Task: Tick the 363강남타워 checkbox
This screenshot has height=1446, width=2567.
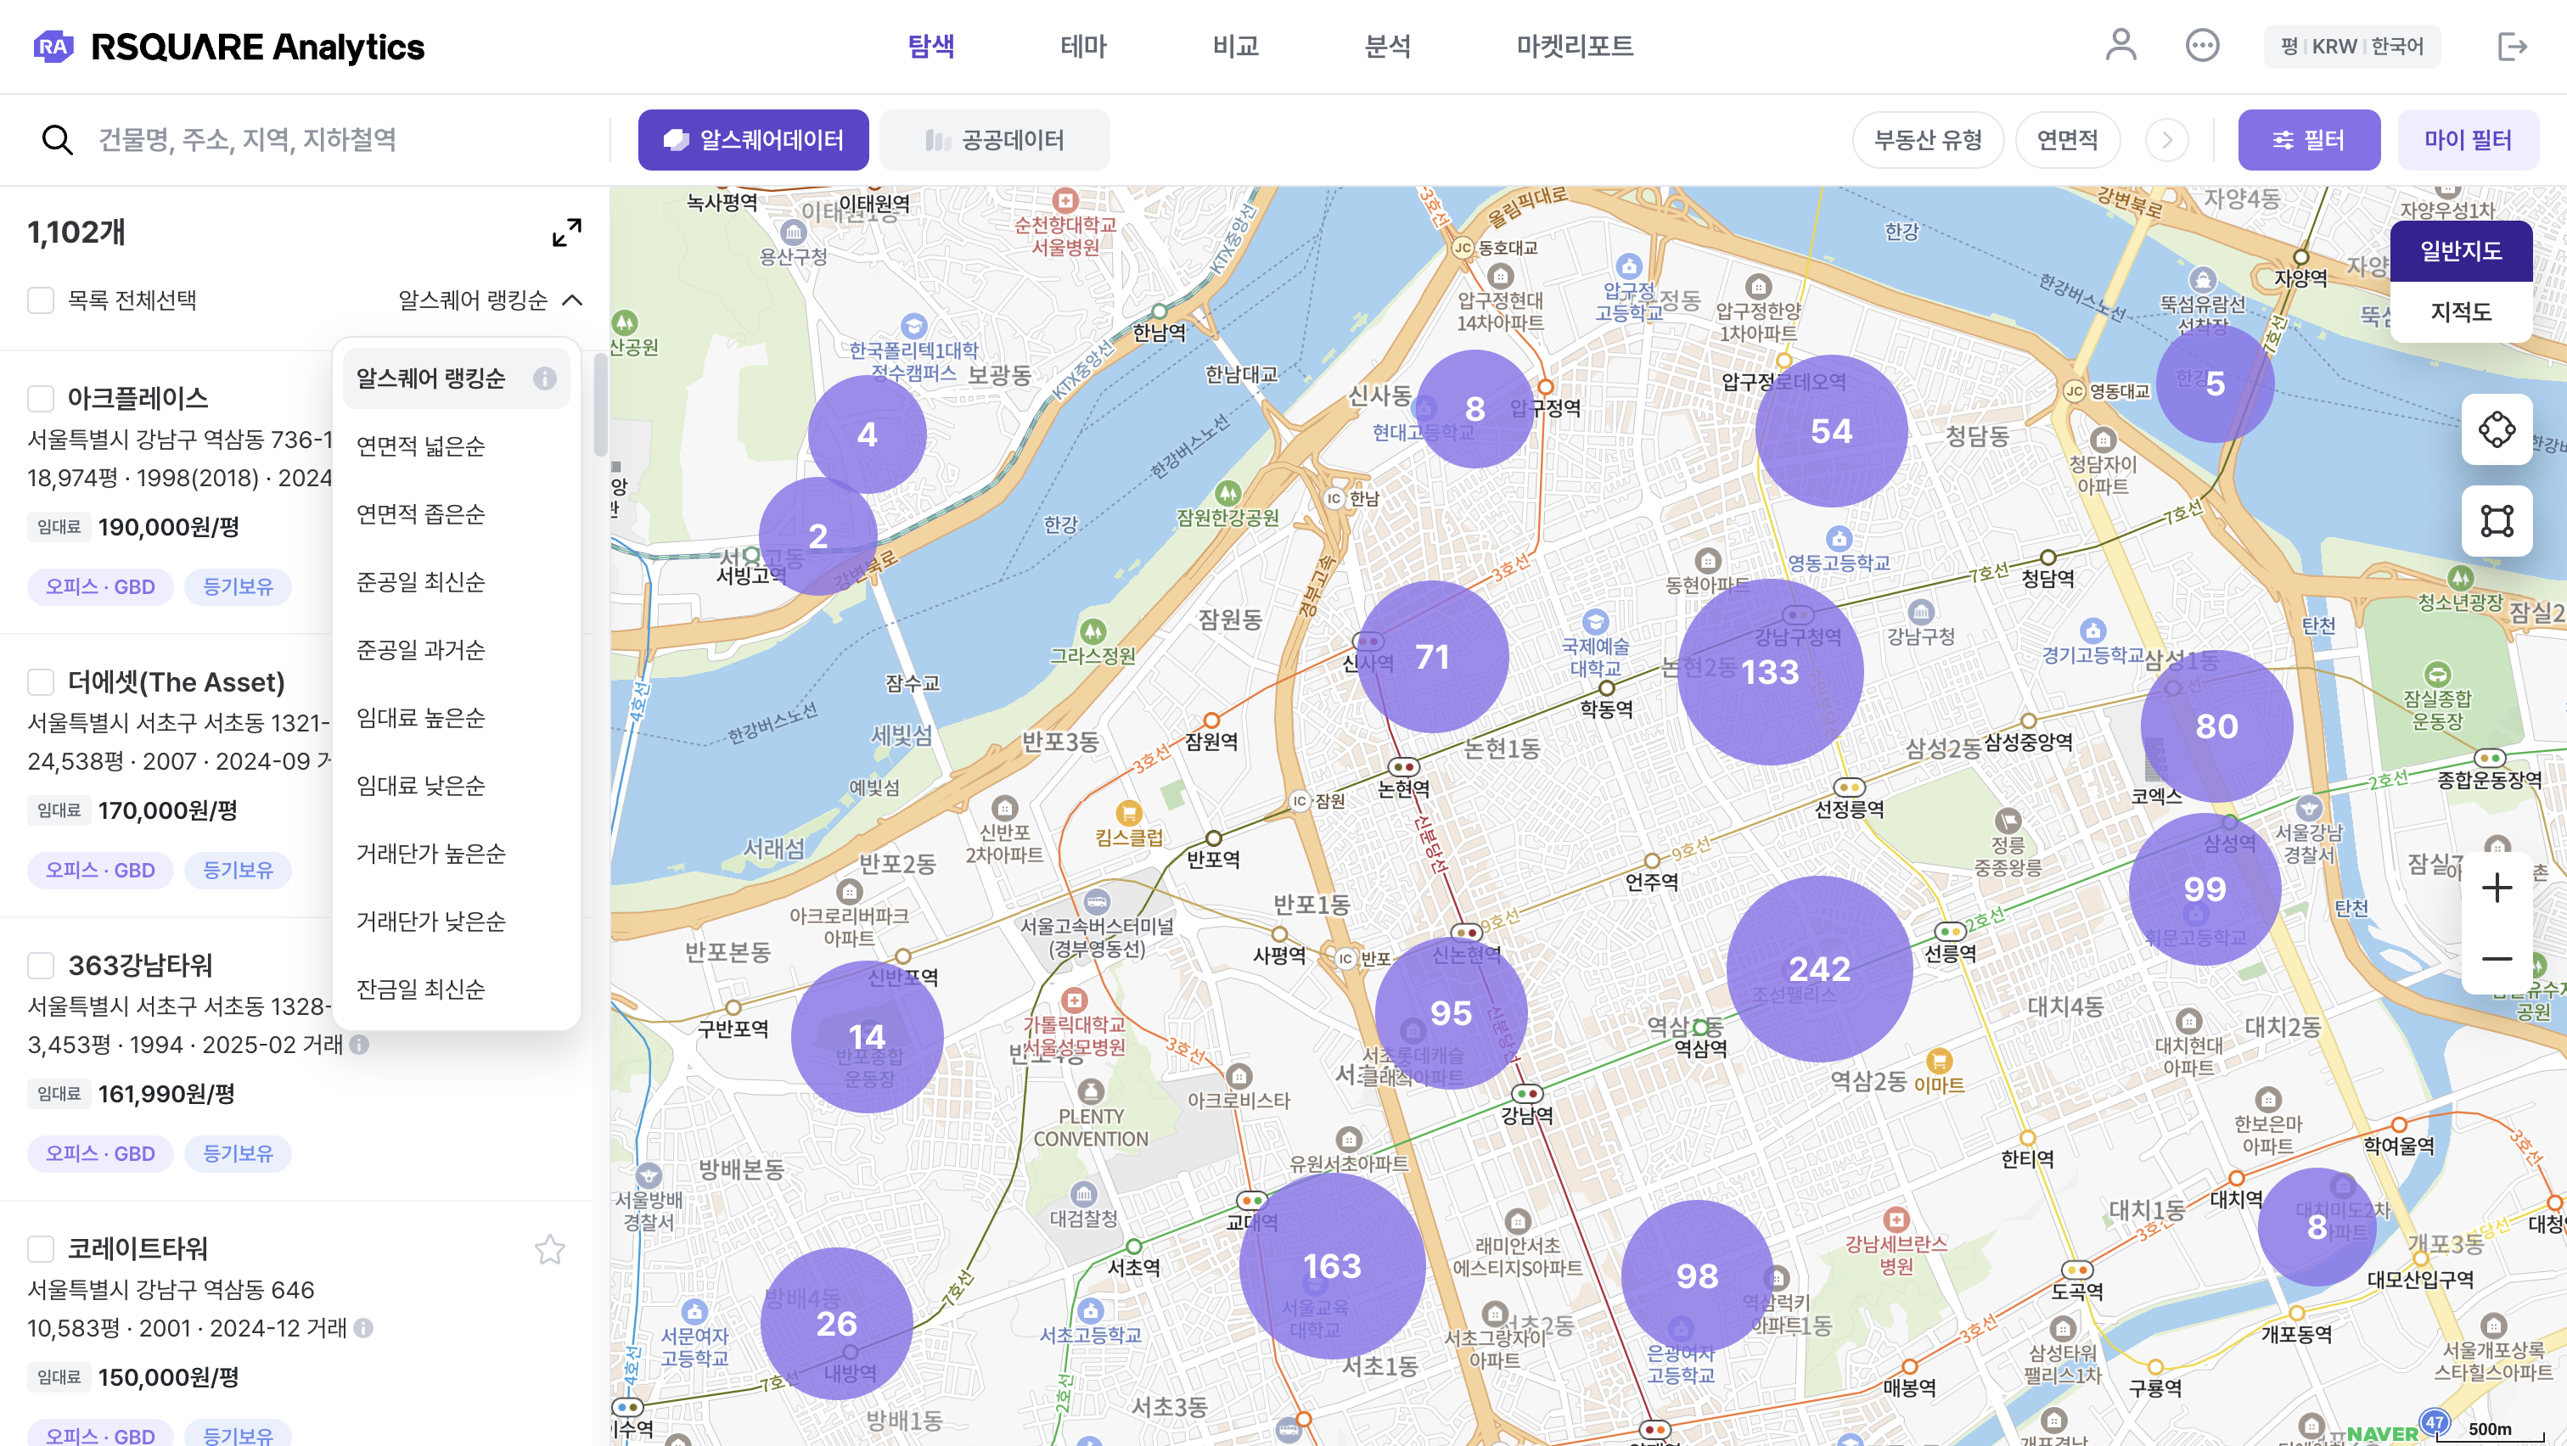Action: point(41,965)
